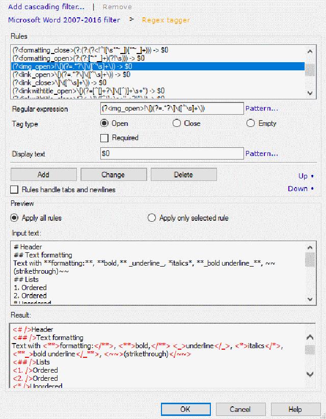This screenshot has width=326, height=419.
Task: Select the formatting_open rule in list
Action: (71, 59)
